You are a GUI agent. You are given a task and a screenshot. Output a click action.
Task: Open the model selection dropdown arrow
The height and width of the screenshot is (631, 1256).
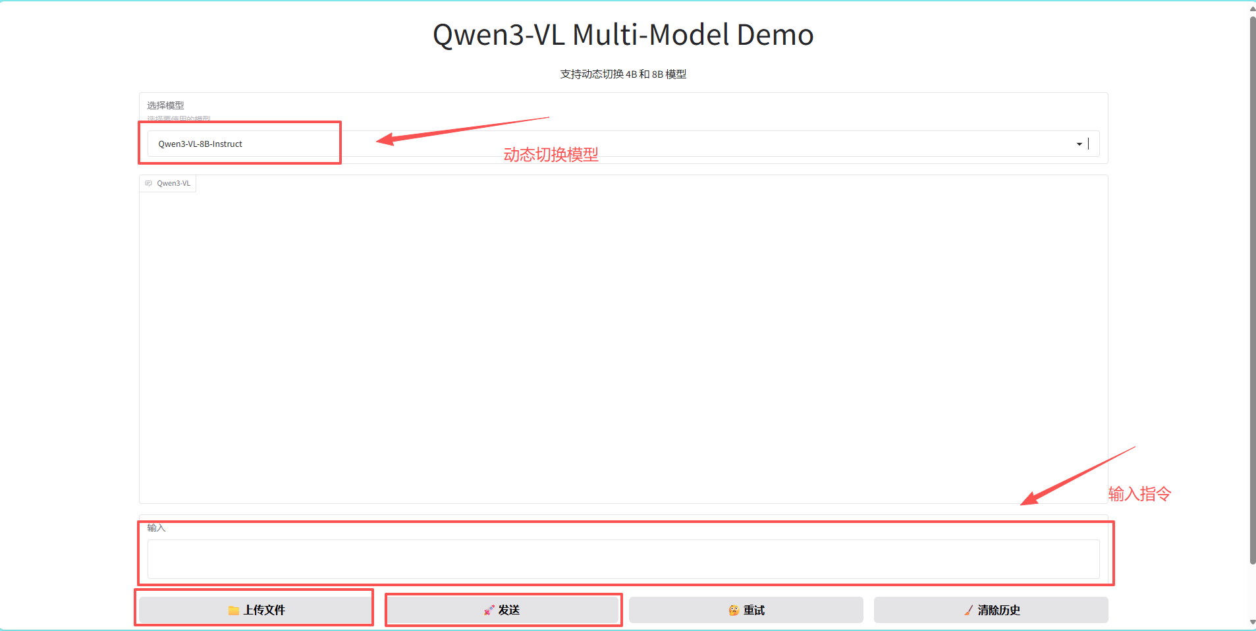(x=1079, y=144)
